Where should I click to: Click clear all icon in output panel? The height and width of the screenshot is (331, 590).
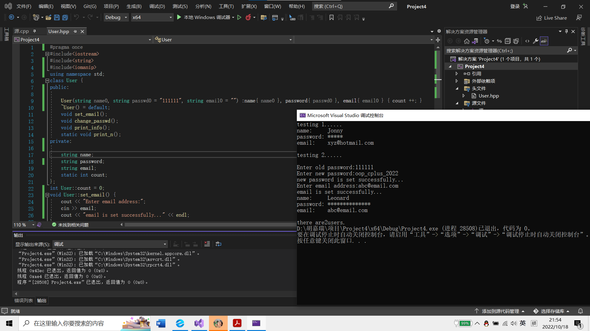point(207,244)
